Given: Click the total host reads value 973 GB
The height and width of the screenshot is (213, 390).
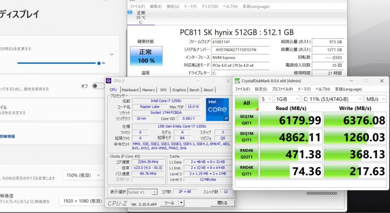Looking at the screenshot, I should click(x=328, y=42).
